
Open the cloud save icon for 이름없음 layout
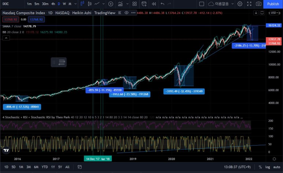click(x=211, y=4)
